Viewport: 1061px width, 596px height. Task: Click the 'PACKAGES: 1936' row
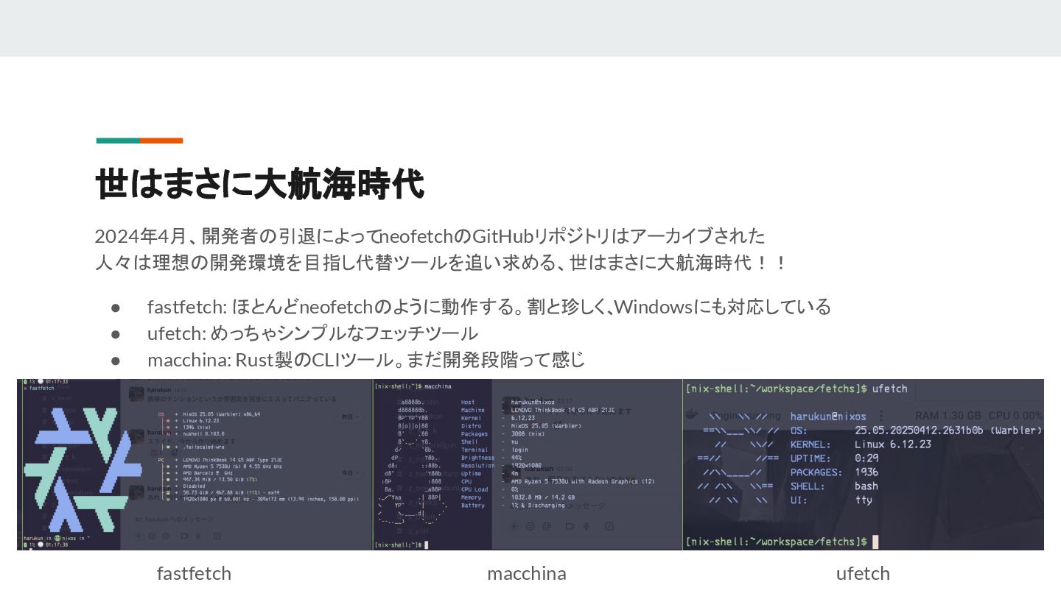point(834,472)
